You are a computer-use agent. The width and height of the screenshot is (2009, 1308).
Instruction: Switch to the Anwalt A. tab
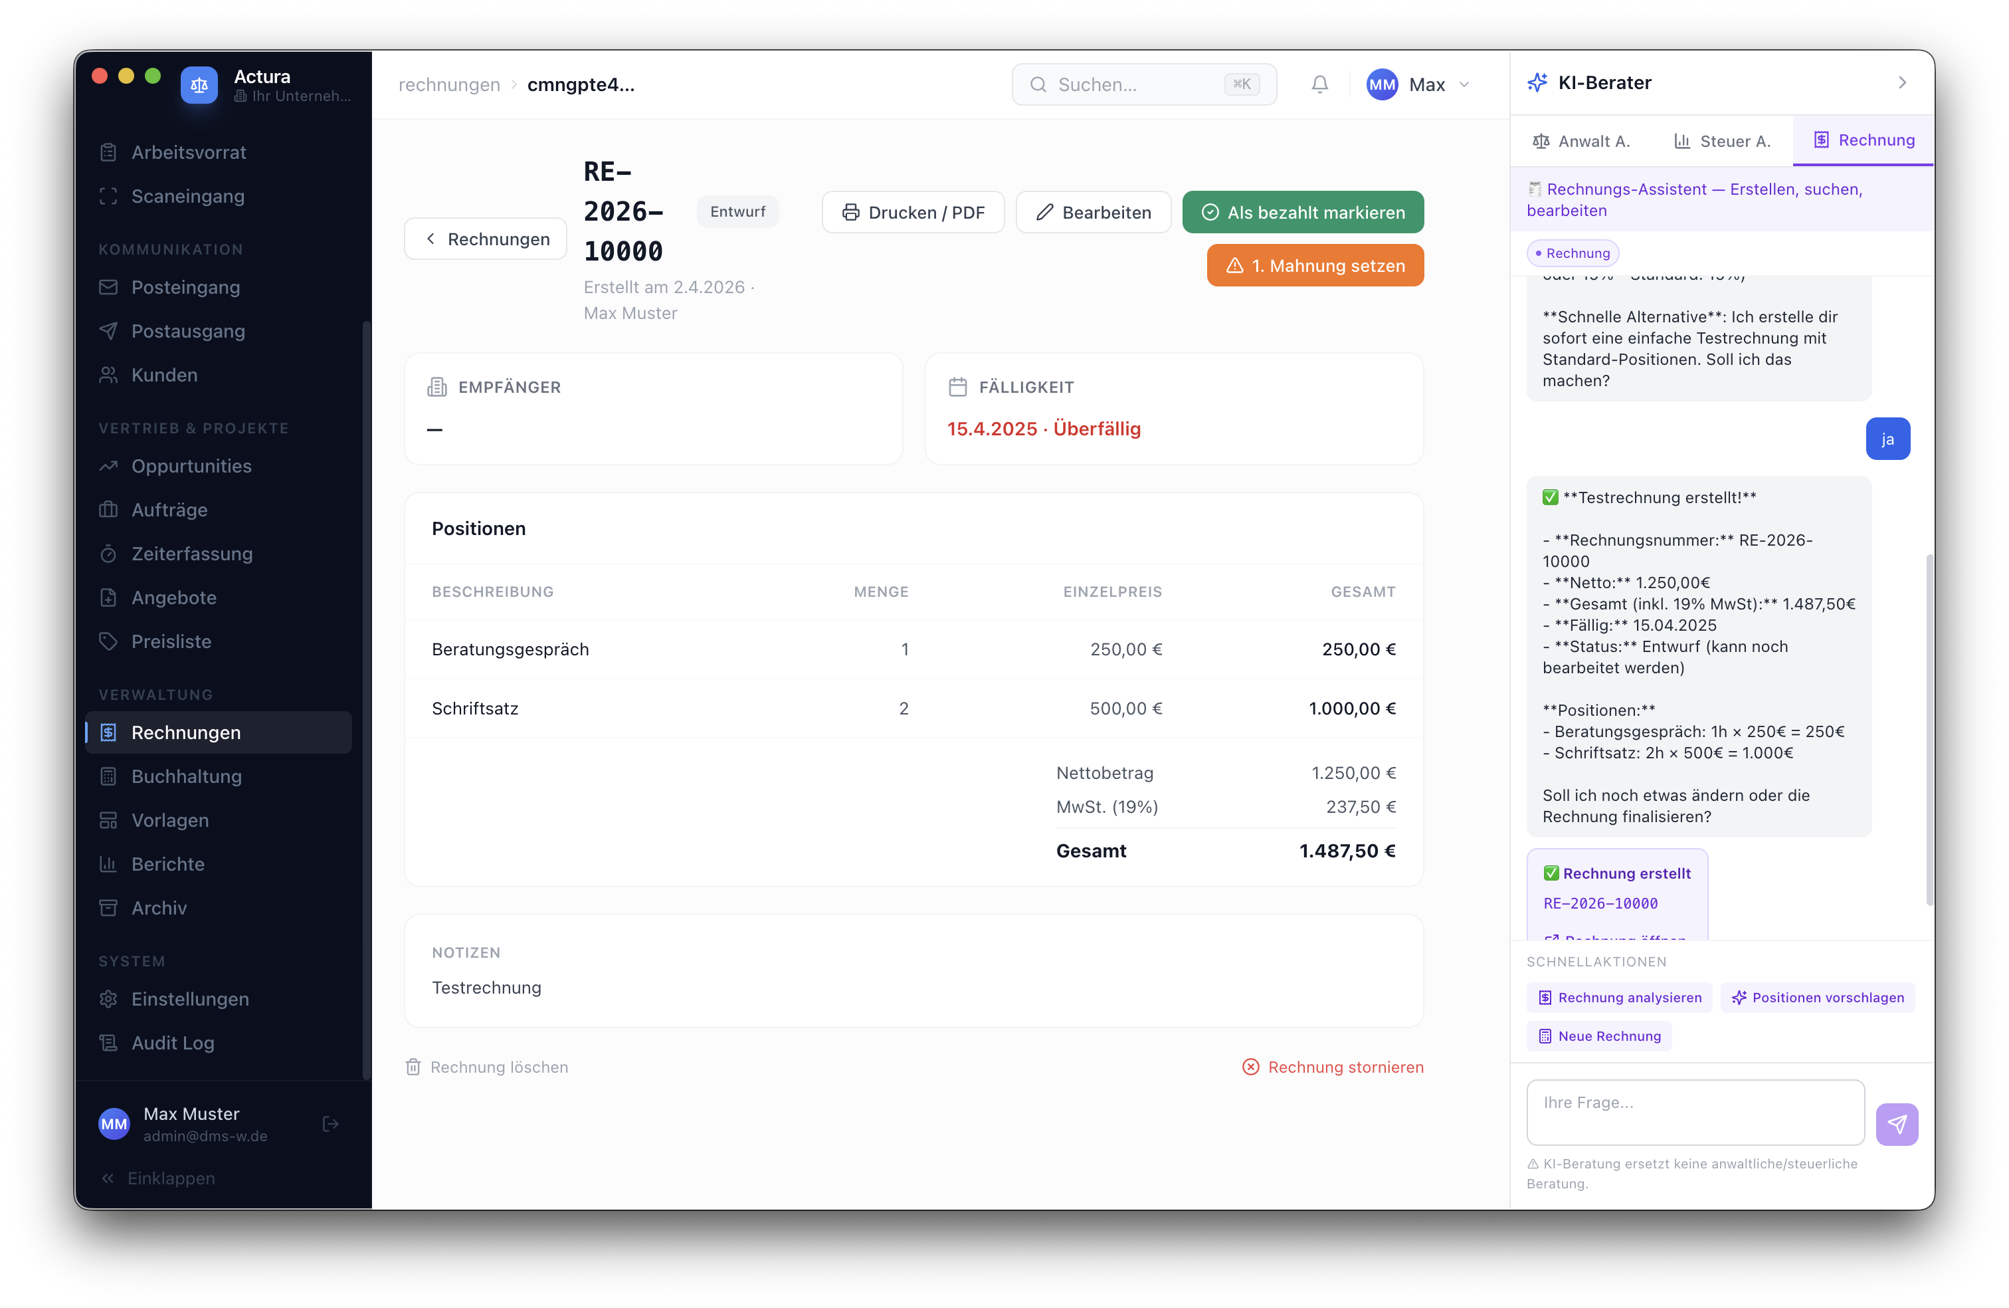coord(1581,141)
